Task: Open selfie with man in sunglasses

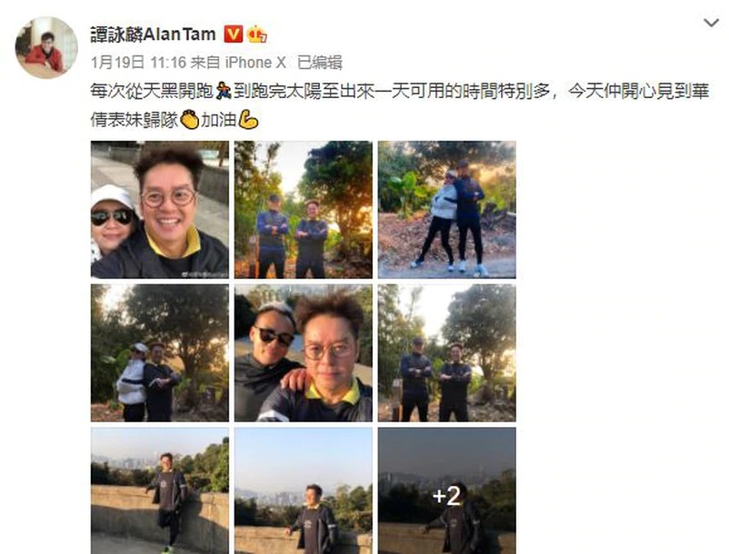Action: [x=303, y=353]
